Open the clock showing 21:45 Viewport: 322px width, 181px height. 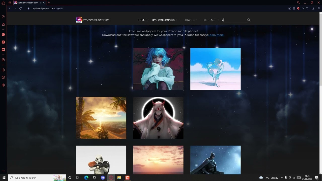[x=307, y=178]
